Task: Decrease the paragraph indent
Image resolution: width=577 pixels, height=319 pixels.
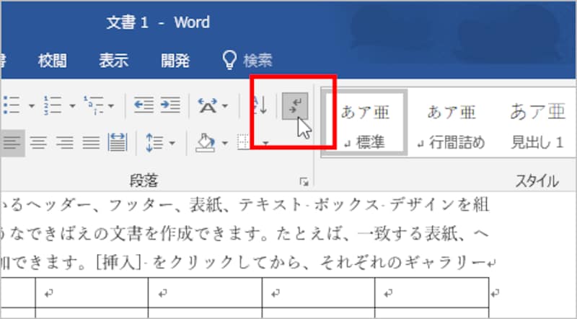Action: point(144,105)
